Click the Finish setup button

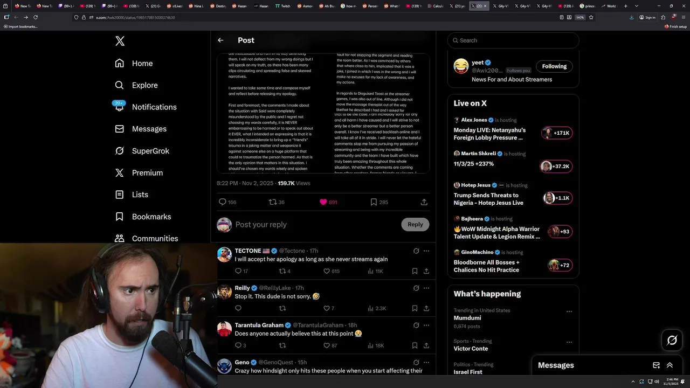pyautogui.click(x=675, y=26)
